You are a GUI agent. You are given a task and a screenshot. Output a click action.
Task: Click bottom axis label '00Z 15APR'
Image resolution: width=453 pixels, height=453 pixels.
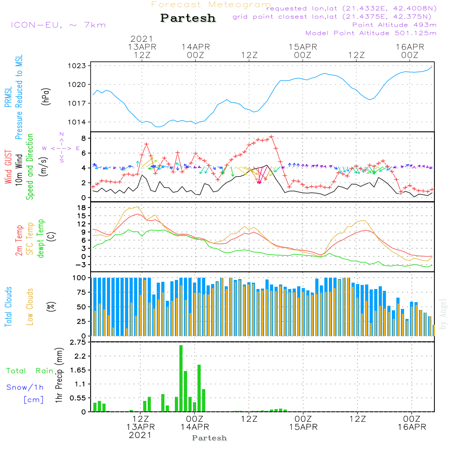pos(304,423)
